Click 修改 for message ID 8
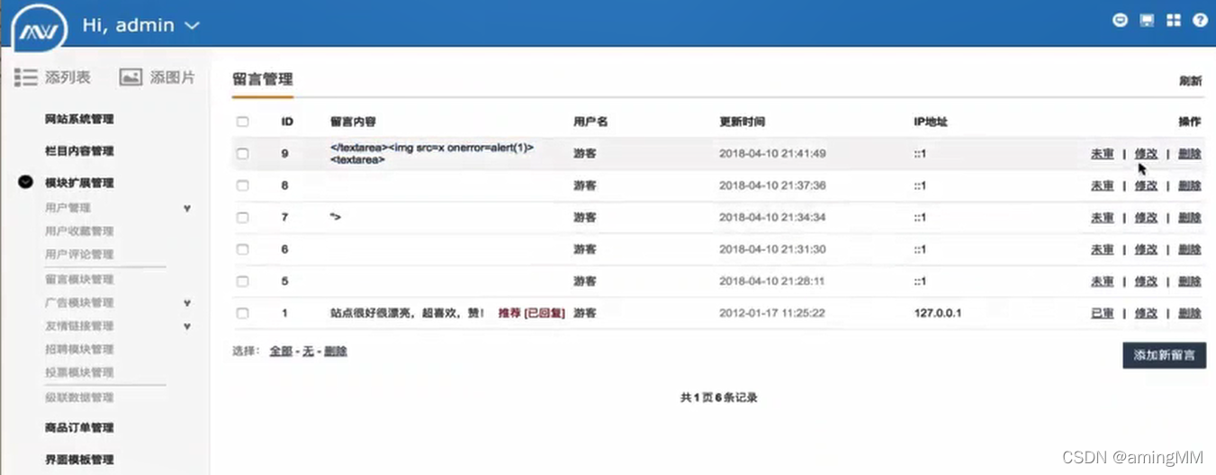The width and height of the screenshot is (1216, 475). tap(1146, 185)
